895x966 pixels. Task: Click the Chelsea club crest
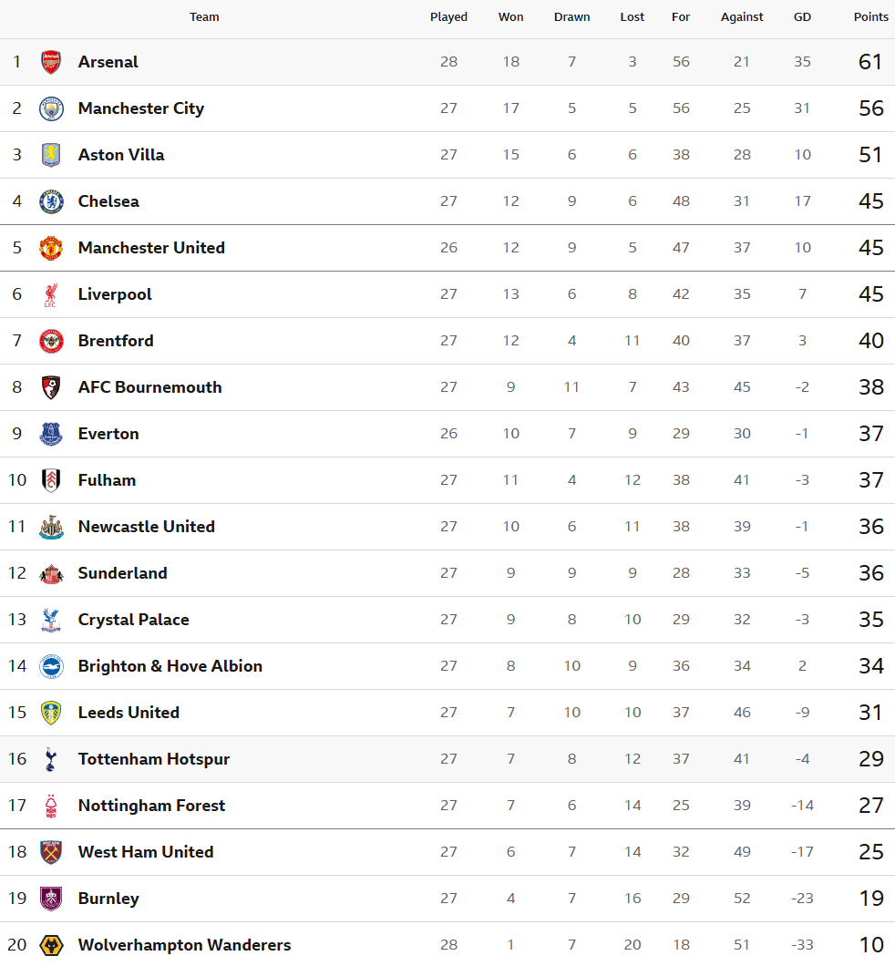coord(51,201)
